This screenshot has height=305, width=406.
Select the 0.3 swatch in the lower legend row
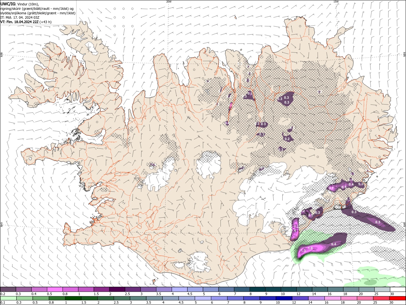pos(25,298)
